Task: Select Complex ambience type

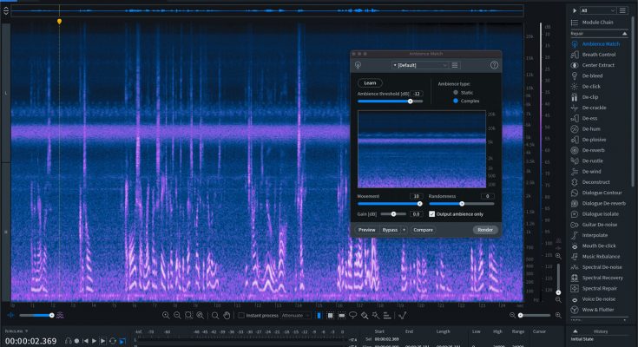Action: coord(456,101)
